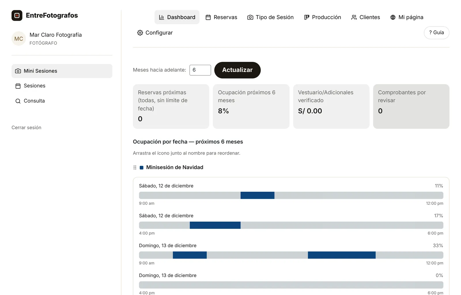
Task: Open the Tipo de Sesión tab
Action: click(x=271, y=17)
